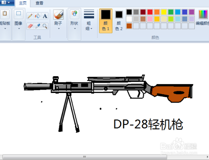Viewport: 209px width, 160px height.
Task: Pick the black color swatch
Action: (129, 12)
